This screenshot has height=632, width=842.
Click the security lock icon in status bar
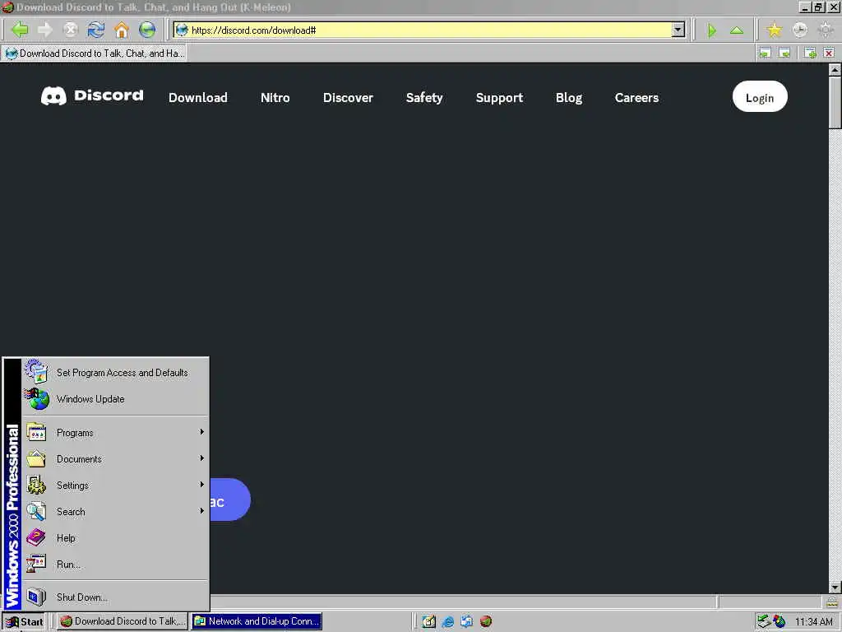point(832,602)
